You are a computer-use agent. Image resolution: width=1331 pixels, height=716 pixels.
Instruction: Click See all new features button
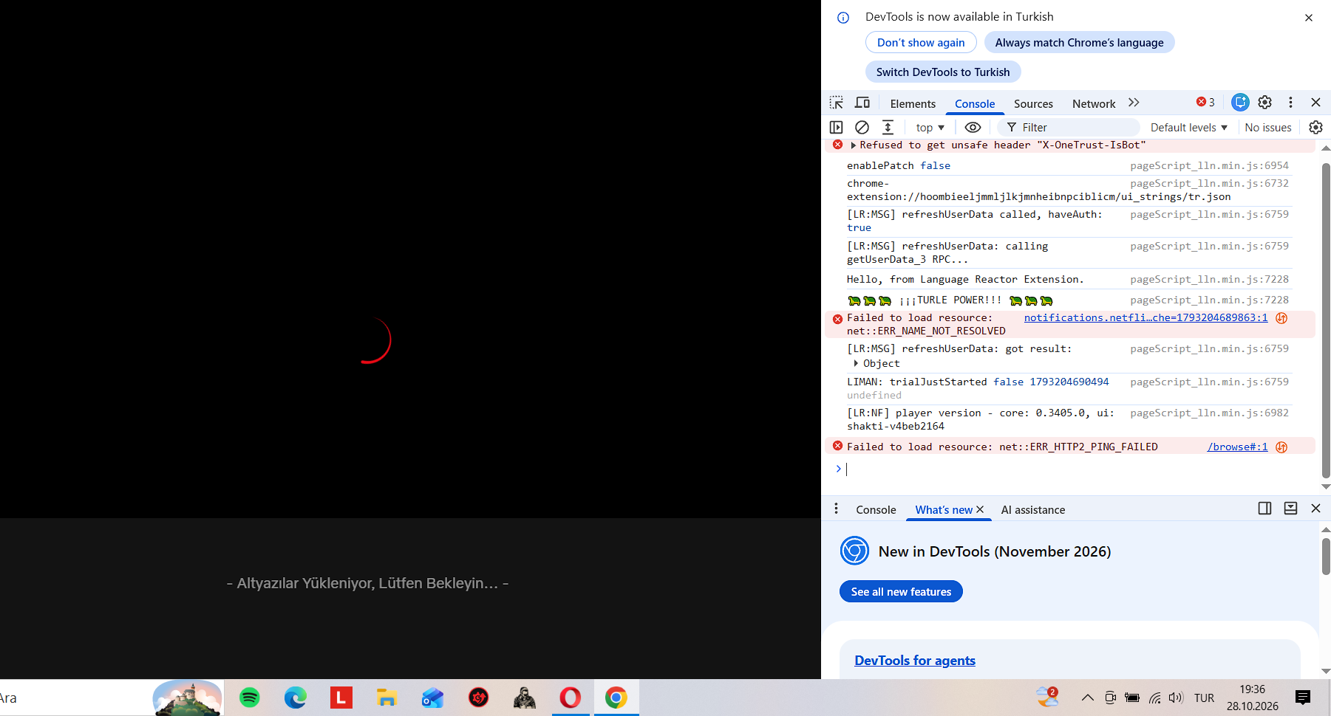click(901, 592)
